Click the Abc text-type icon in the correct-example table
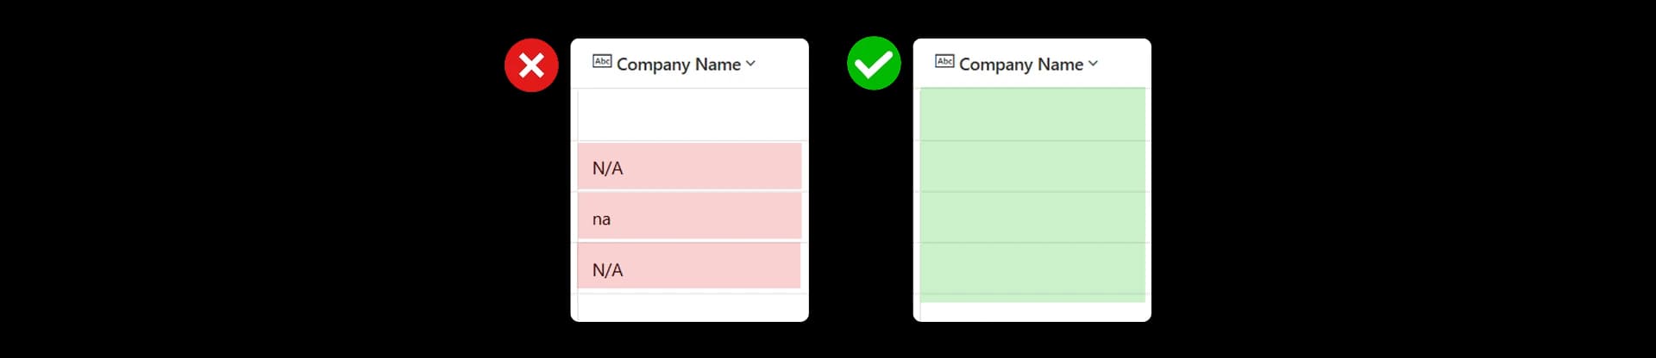Screen dimensions: 1656x358 944,61
